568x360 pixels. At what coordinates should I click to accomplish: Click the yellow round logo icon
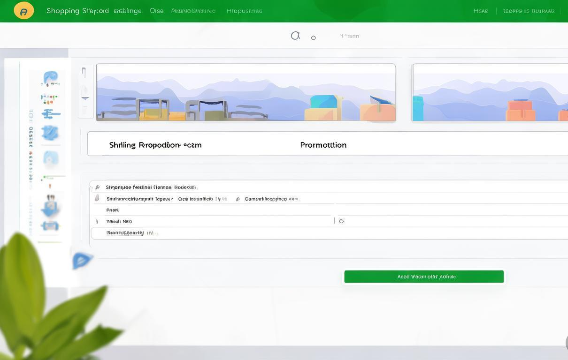[24, 10]
